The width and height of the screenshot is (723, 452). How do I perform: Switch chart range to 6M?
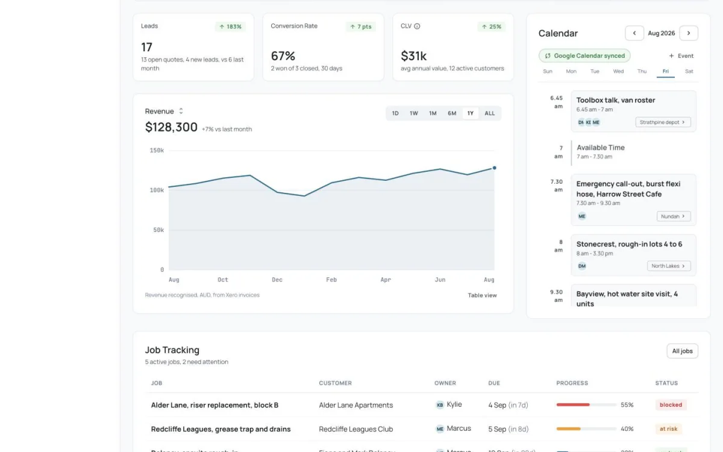pos(452,113)
